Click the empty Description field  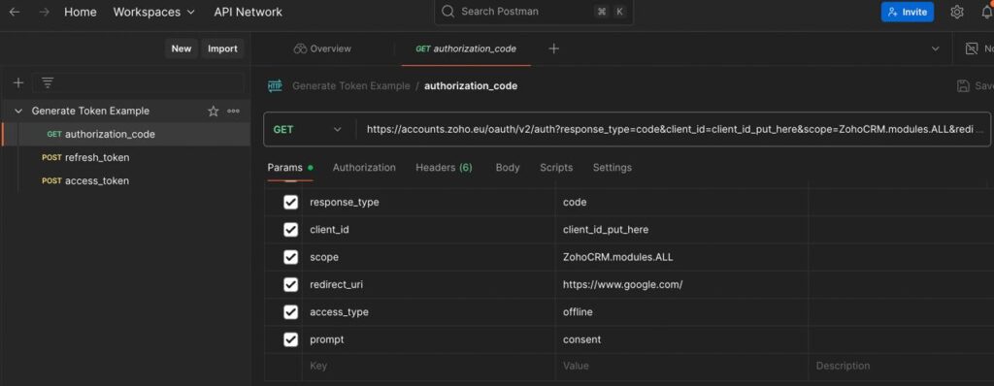[x=901, y=366]
